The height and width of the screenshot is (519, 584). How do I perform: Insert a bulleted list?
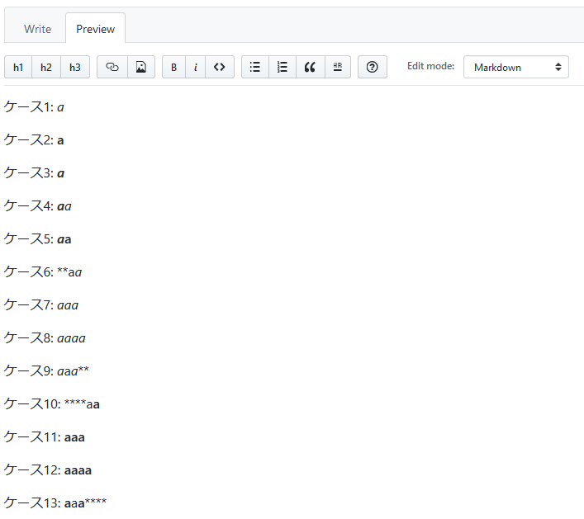pos(255,67)
